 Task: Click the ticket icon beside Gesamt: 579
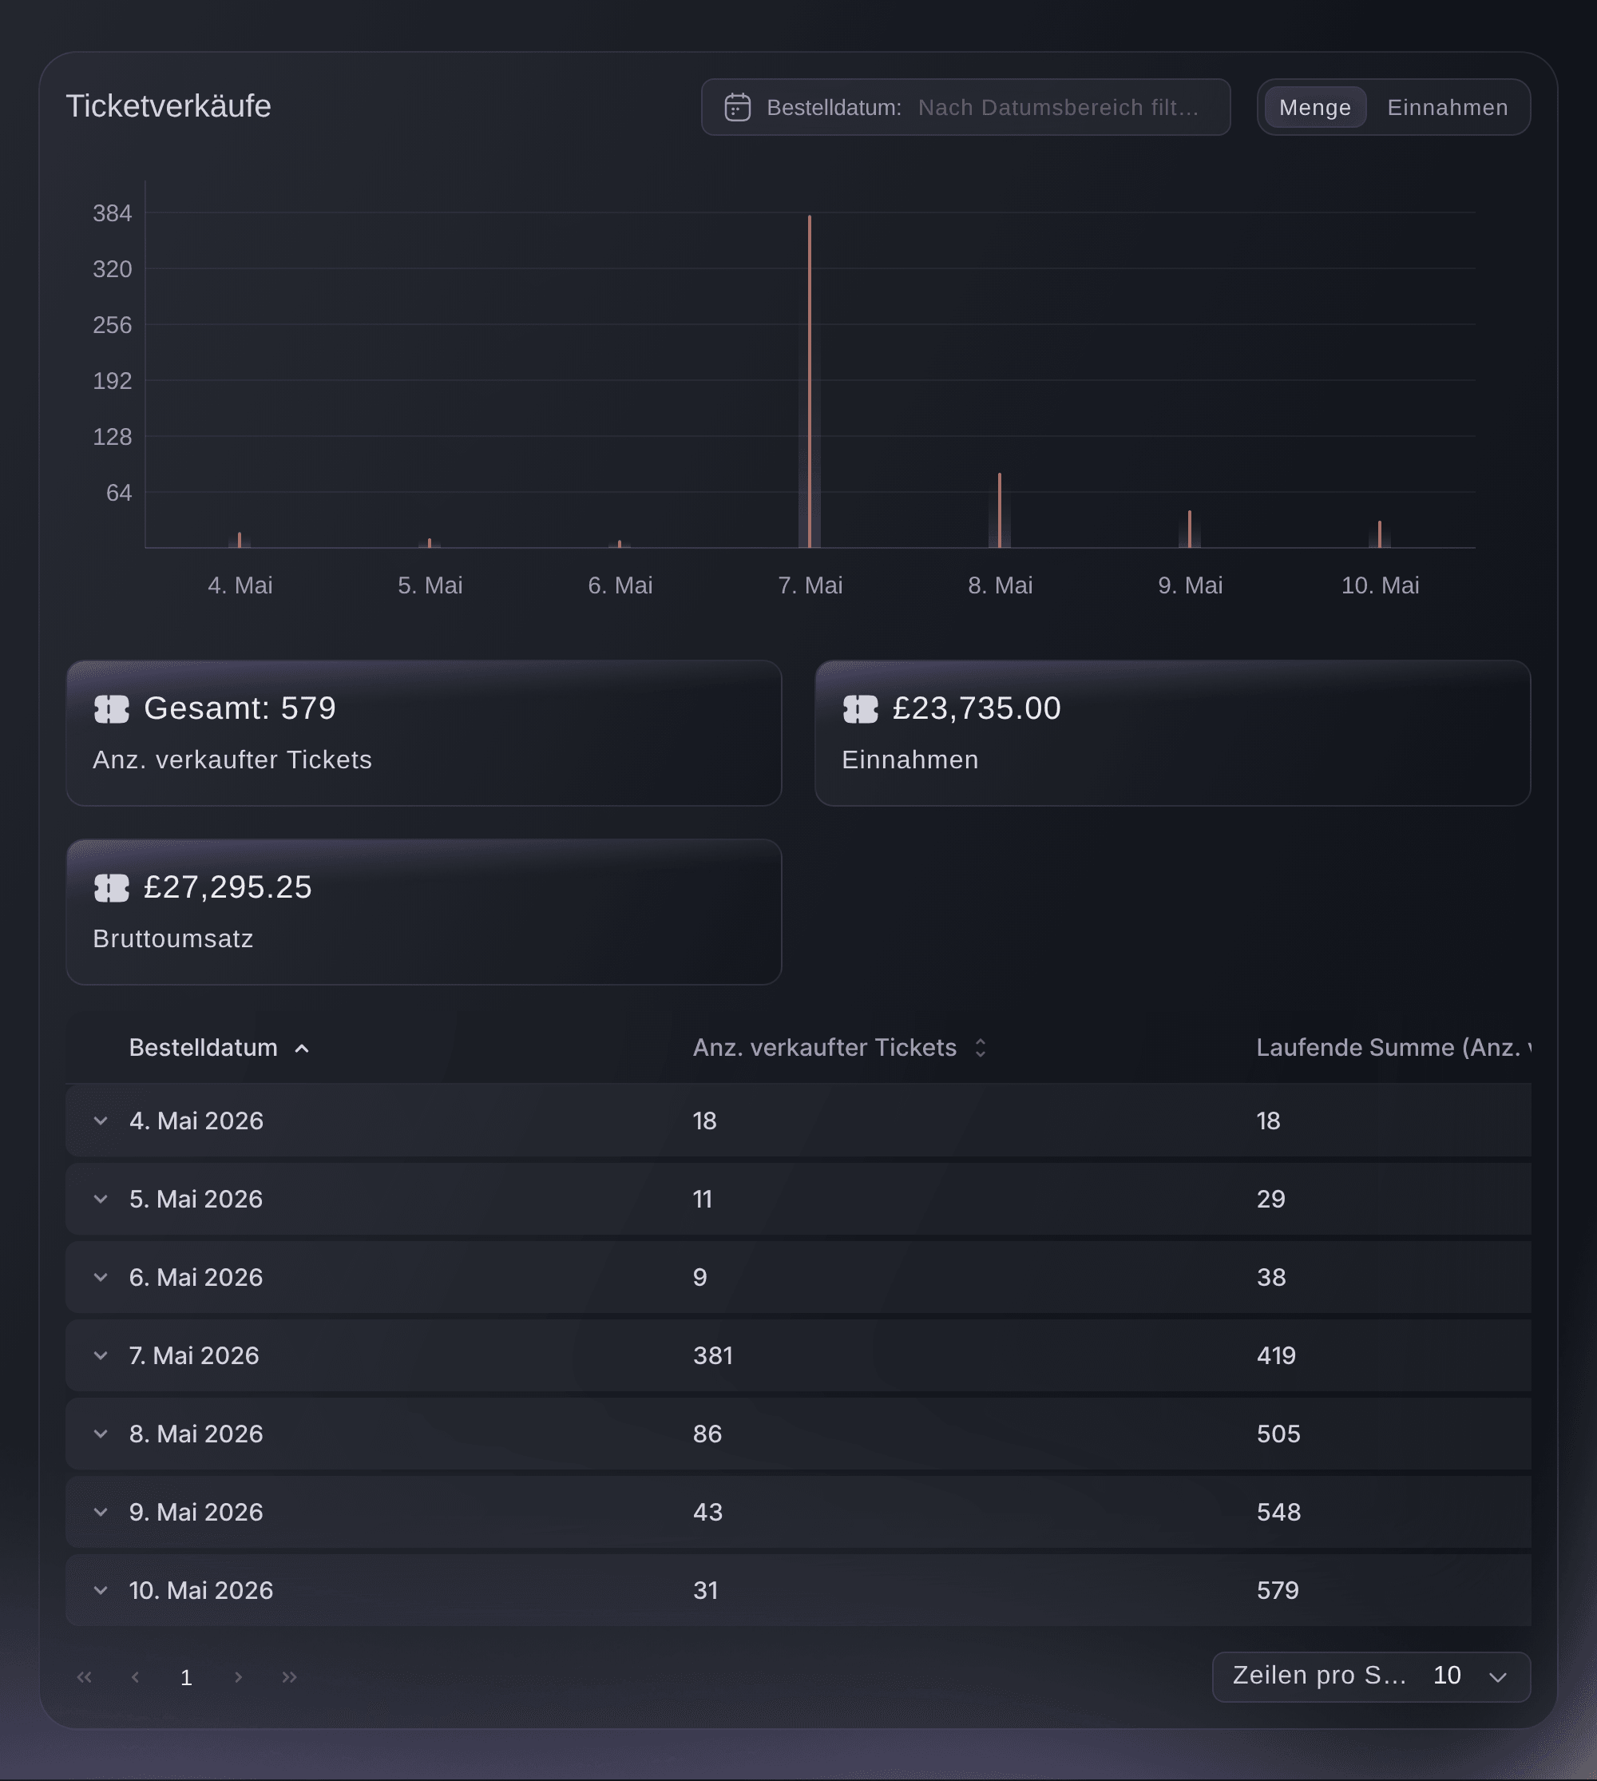point(112,708)
